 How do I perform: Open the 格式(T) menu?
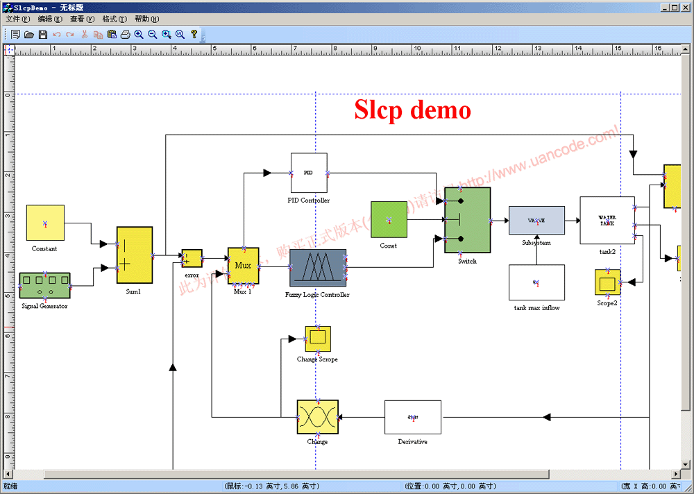click(114, 19)
